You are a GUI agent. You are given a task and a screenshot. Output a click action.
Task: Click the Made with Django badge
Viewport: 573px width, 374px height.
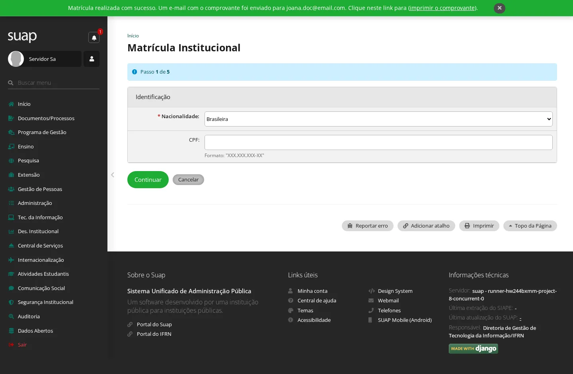(x=474, y=349)
